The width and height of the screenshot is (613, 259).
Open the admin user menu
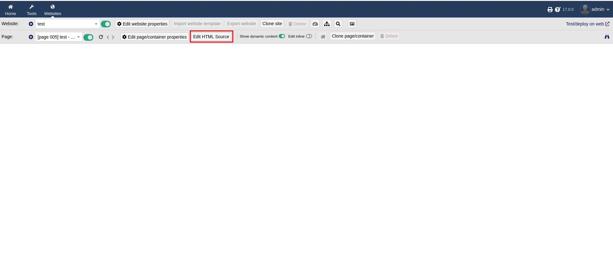click(x=595, y=10)
